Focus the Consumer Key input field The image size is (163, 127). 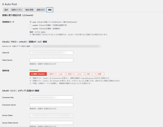point(52,97)
